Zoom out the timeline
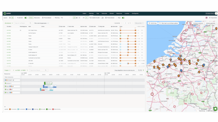Viewport: 218px width, 122px height. [139, 70]
